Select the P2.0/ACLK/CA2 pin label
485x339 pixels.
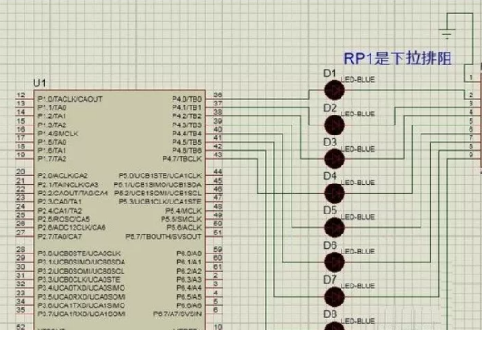click(63, 175)
